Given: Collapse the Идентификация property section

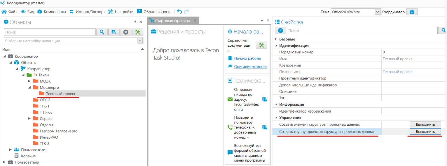Looking at the screenshot, I should coord(276,46).
